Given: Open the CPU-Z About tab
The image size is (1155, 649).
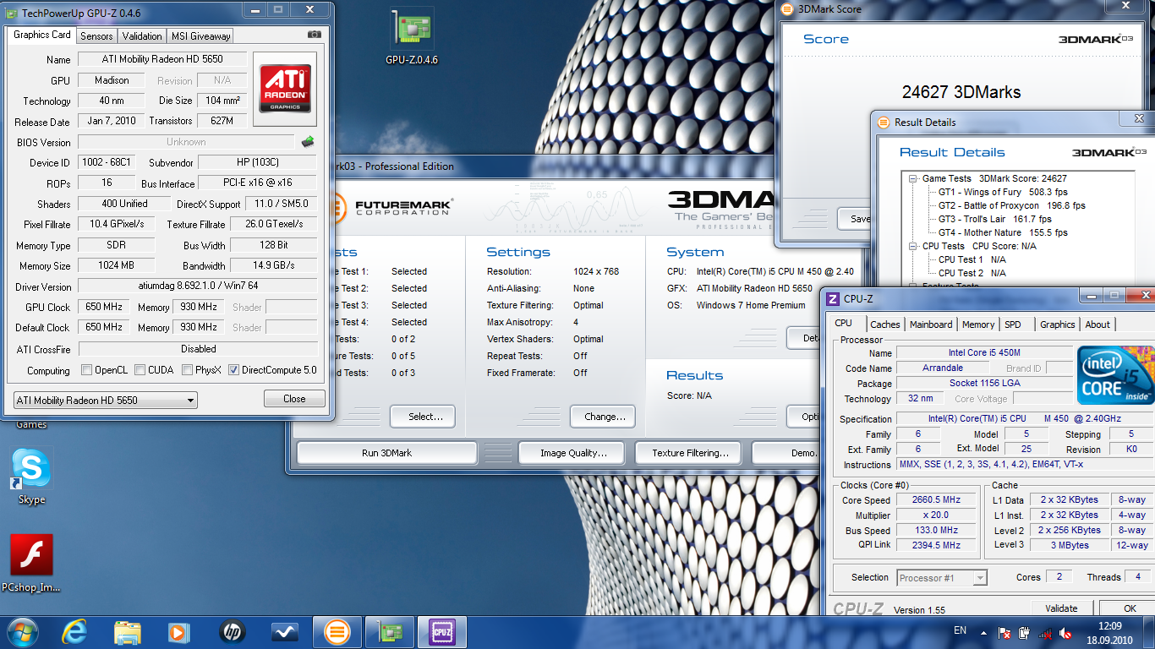Looking at the screenshot, I should (x=1098, y=324).
